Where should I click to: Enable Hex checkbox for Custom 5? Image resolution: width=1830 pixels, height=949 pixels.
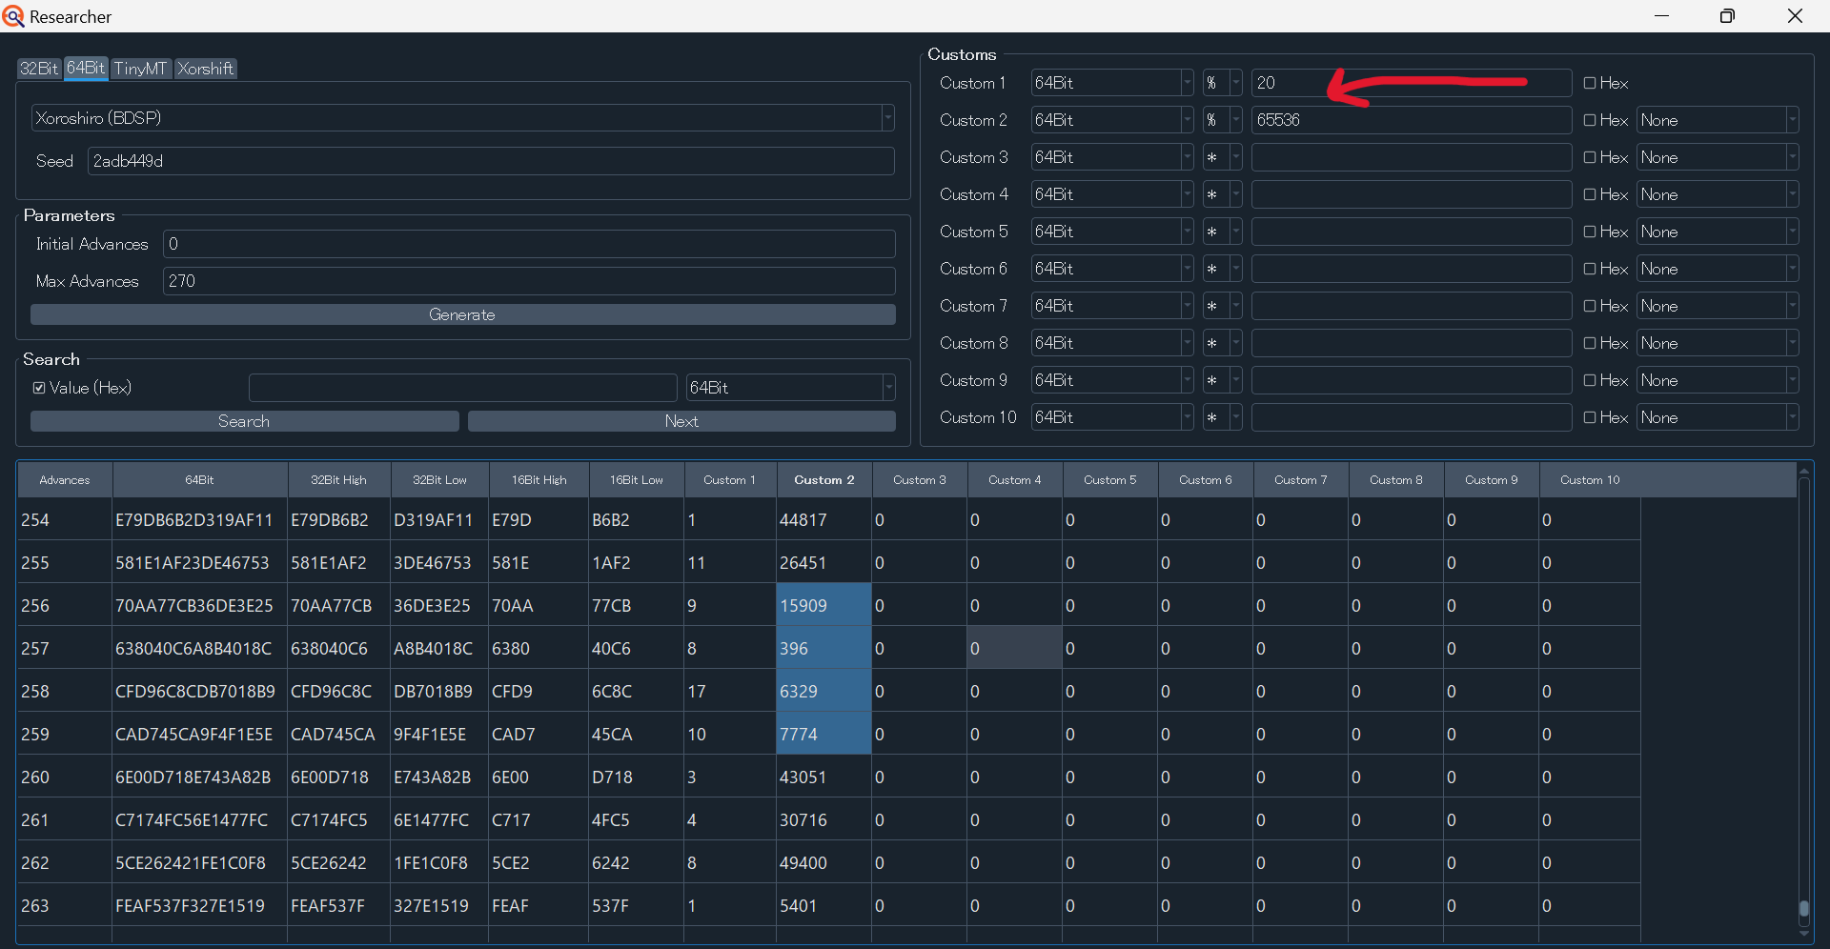1590,232
